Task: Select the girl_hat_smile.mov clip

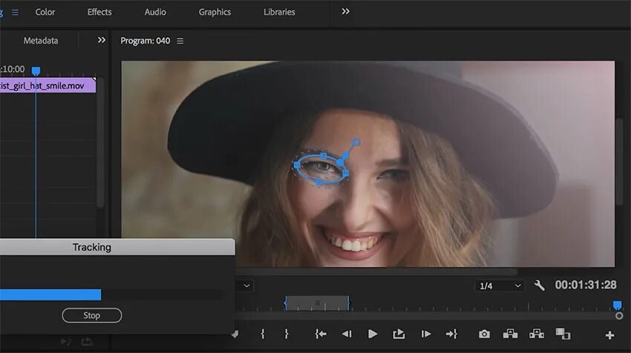Action: click(x=48, y=85)
